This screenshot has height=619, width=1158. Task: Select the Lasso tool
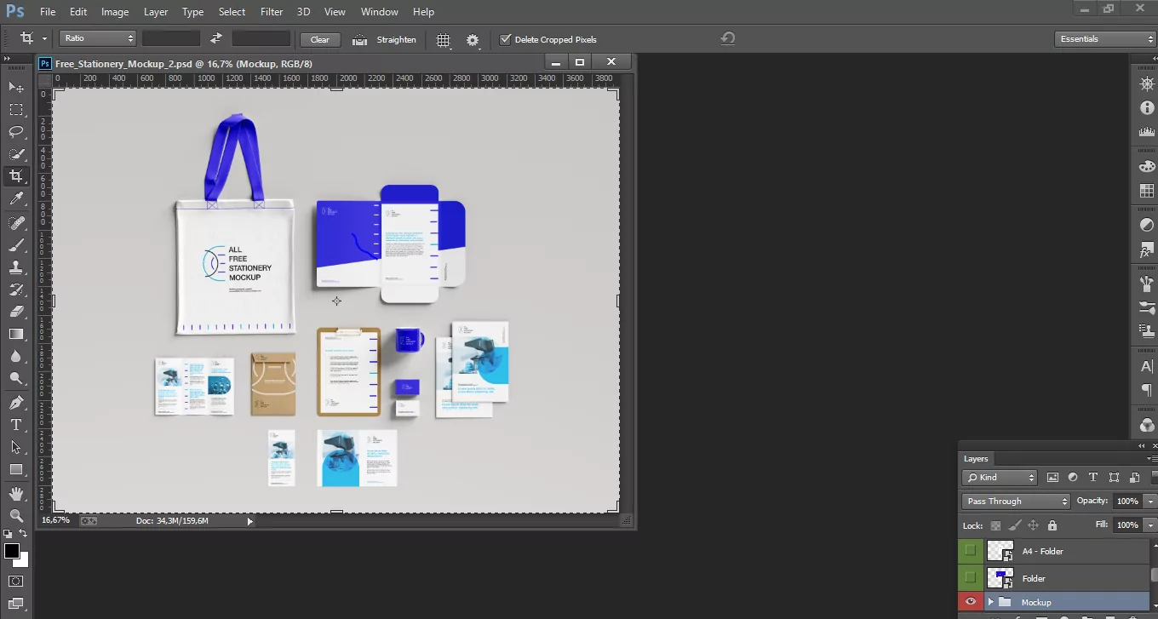point(16,132)
